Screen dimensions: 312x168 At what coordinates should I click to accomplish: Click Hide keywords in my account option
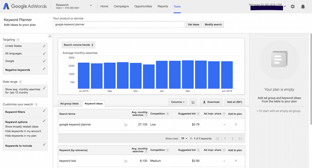pos(23,131)
